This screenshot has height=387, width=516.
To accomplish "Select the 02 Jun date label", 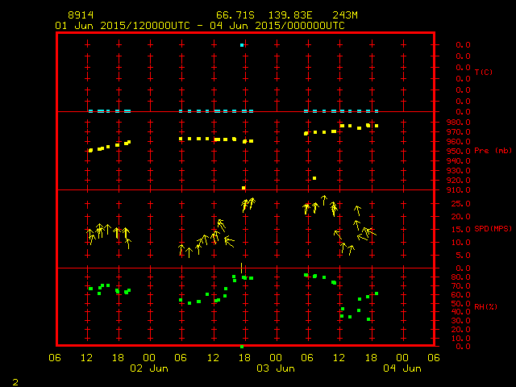I will point(149,368).
